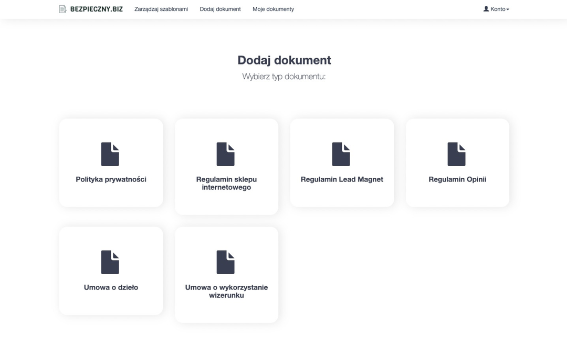
Task: Open the Regulamin Opinii title text
Action: point(457,179)
